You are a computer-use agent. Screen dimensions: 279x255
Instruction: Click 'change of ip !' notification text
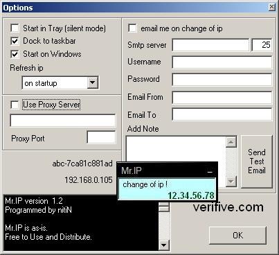tap(145, 184)
